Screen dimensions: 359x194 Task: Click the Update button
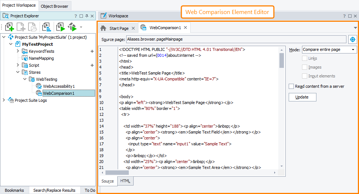(303, 97)
